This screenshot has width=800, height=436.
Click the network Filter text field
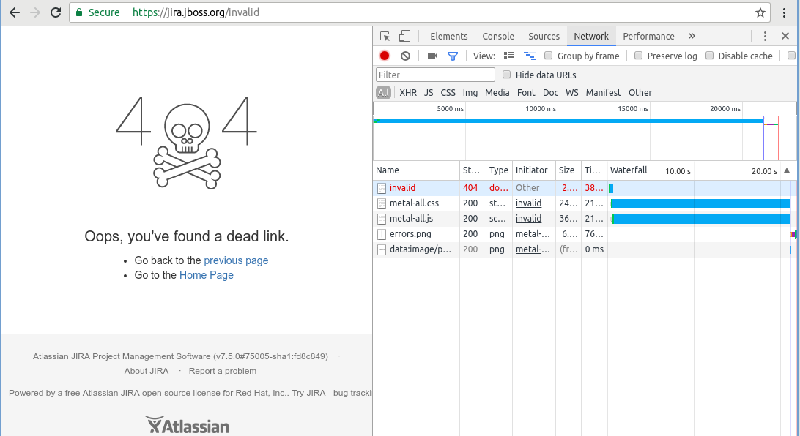[x=435, y=75]
